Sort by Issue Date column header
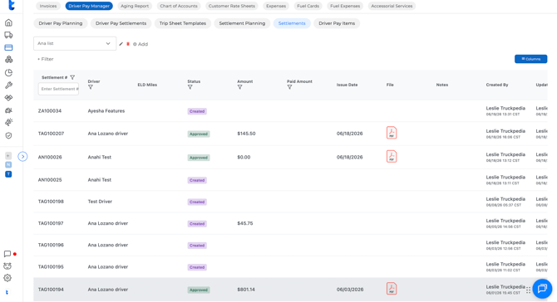Image resolution: width=557 pixels, height=302 pixels. tap(347, 85)
